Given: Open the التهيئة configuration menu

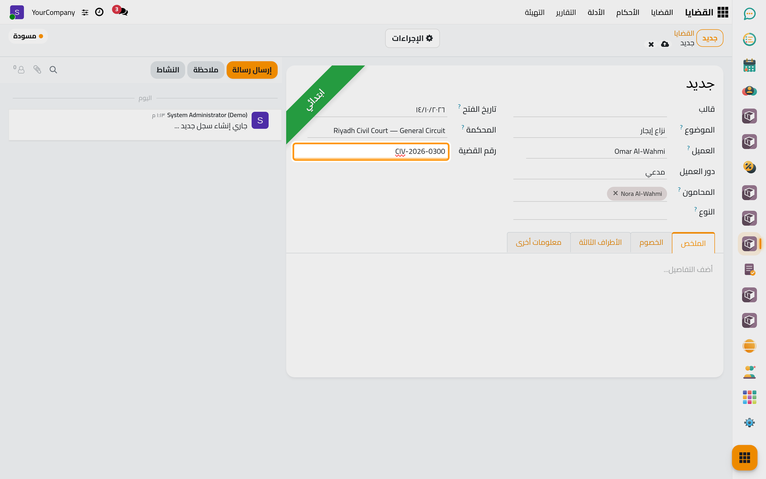Looking at the screenshot, I should [x=535, y=12].
